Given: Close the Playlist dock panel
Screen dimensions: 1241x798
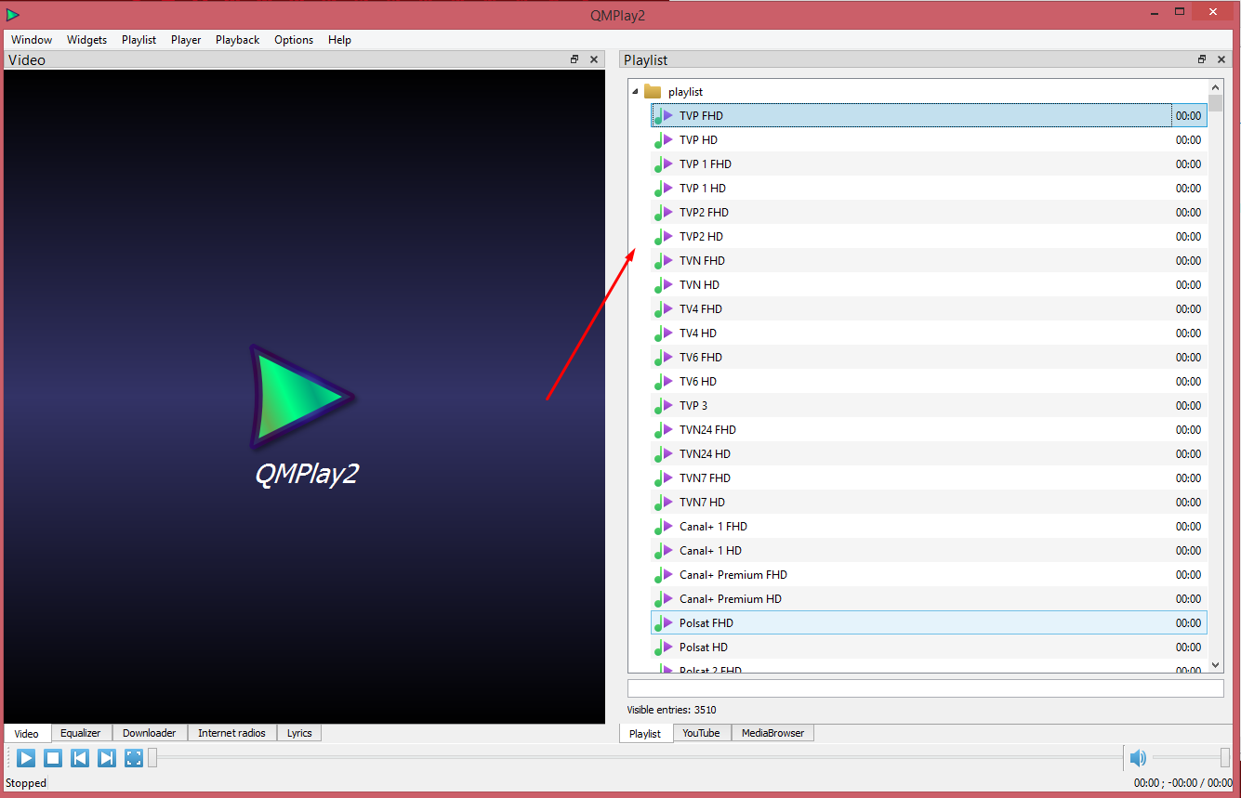Looking at the screenshot, I should coord(1221,59).
